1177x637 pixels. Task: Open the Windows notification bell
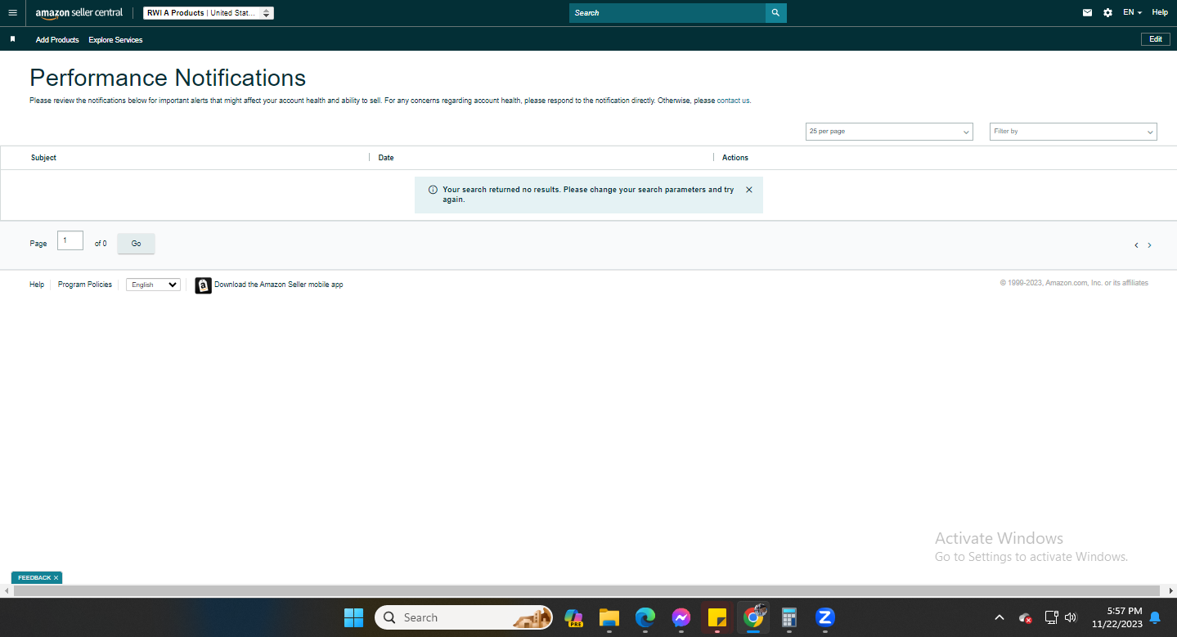pos(1155,617)
